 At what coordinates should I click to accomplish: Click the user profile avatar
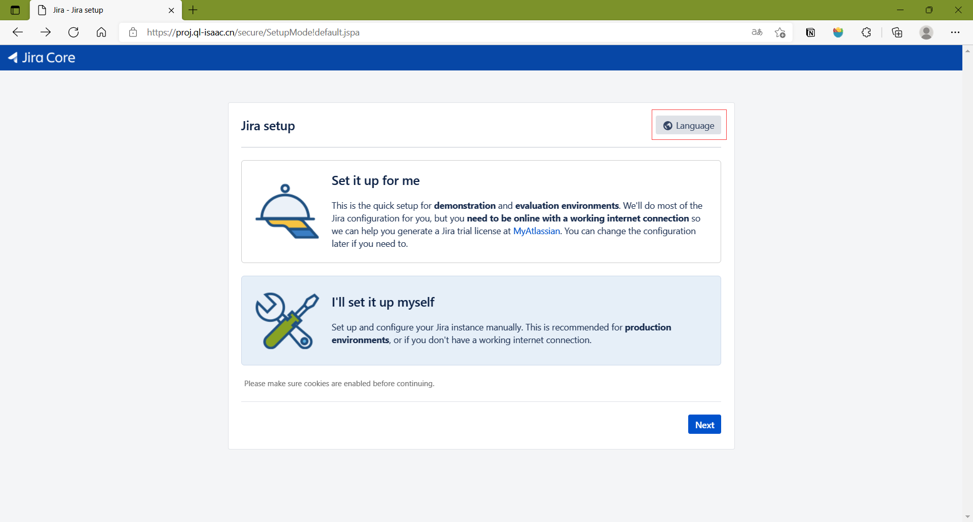[926, 32]
